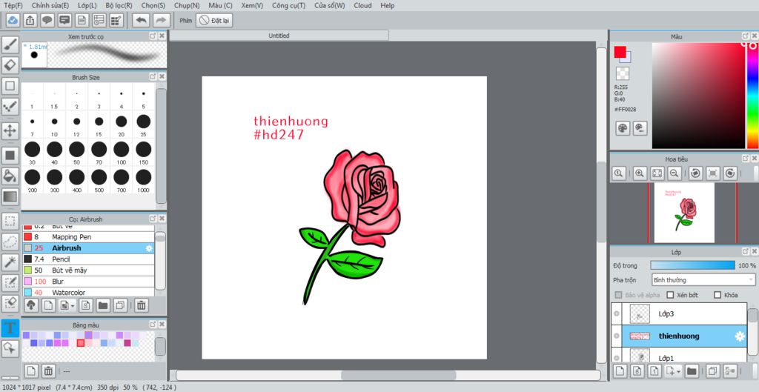Select the Select Eraser tool
This screenshot has width=759, height=392.
point(10,303)
